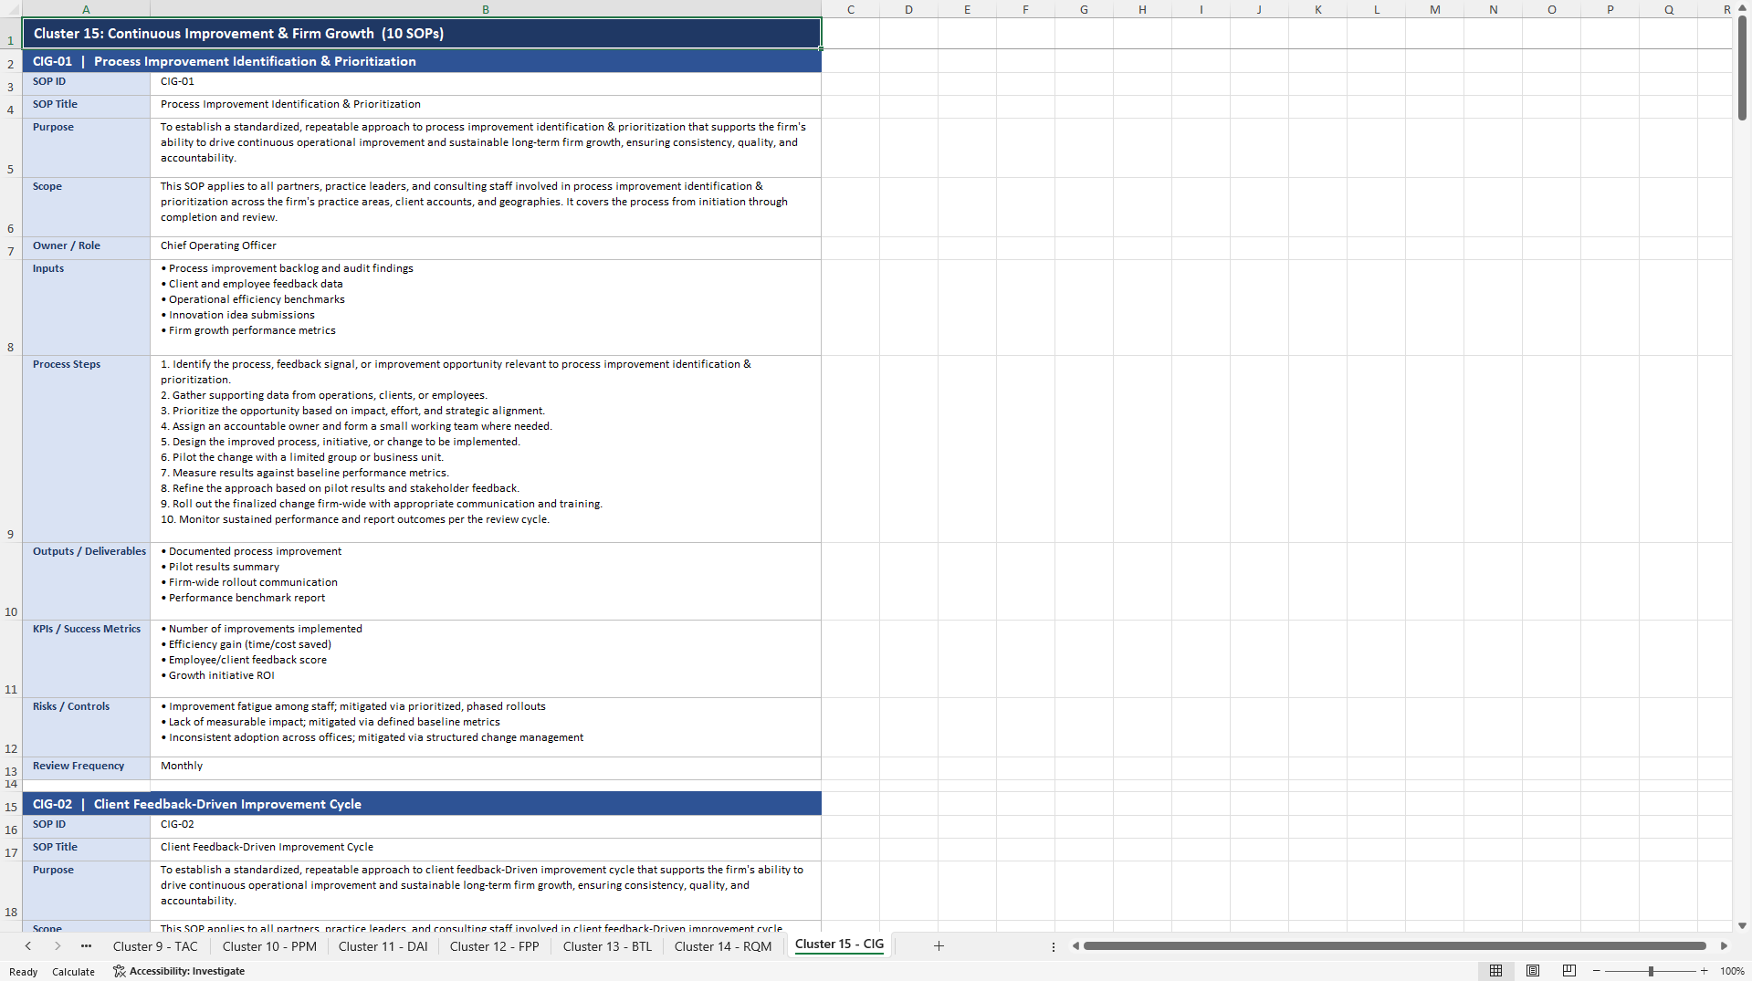Viewport: 1752px width, 981px height.
Task: Zoom out using the minus button
Action: 1597,971
